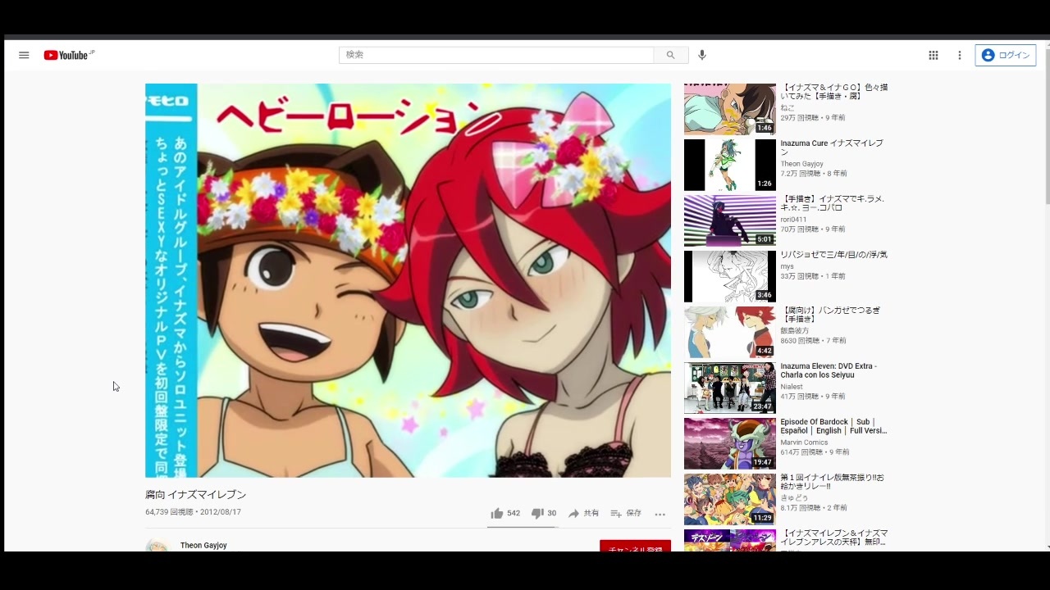
Task: Open the settings three-dot menu in header
Action: 959,55
